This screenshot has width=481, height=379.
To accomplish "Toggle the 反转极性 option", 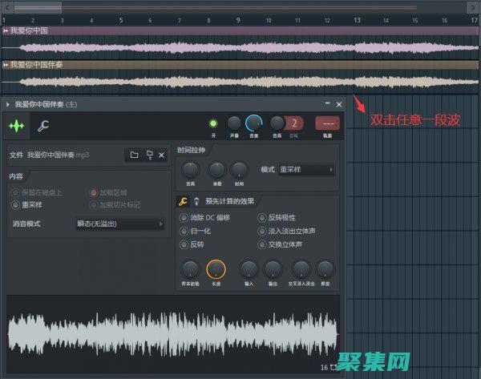I will point(261,217).
